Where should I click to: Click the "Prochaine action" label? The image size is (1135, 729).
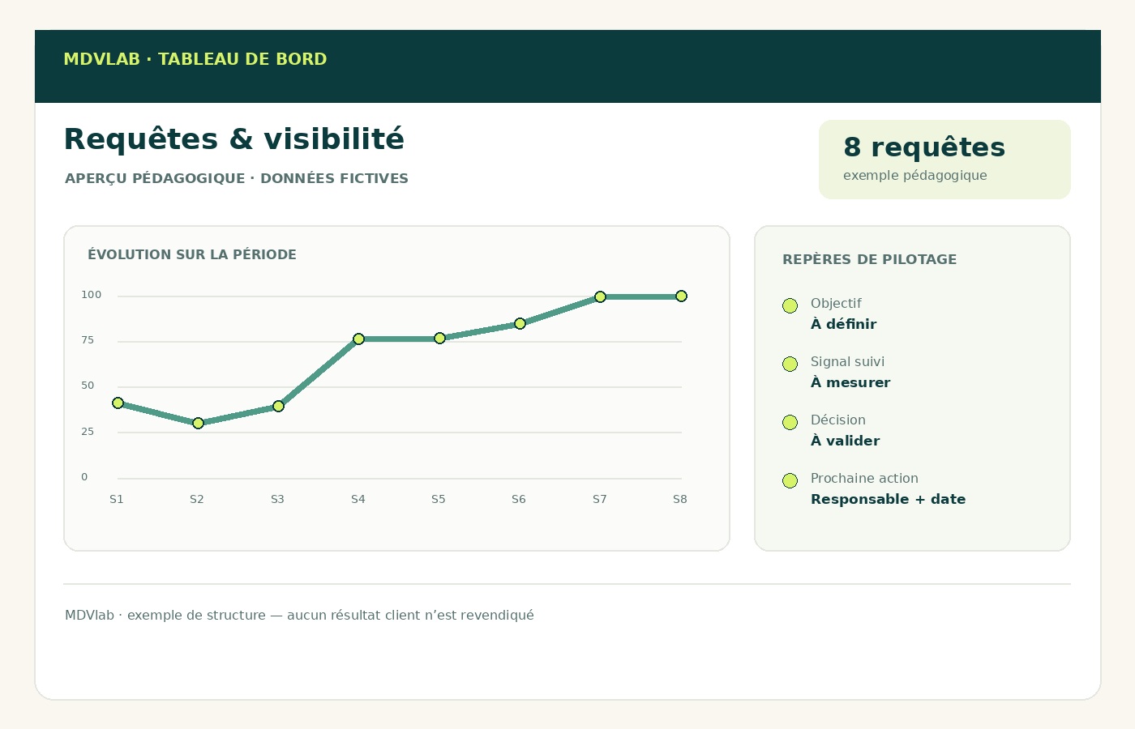point(864,478)
